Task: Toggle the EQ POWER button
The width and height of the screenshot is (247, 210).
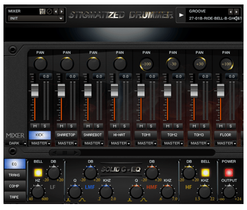Action: [229, 172]
